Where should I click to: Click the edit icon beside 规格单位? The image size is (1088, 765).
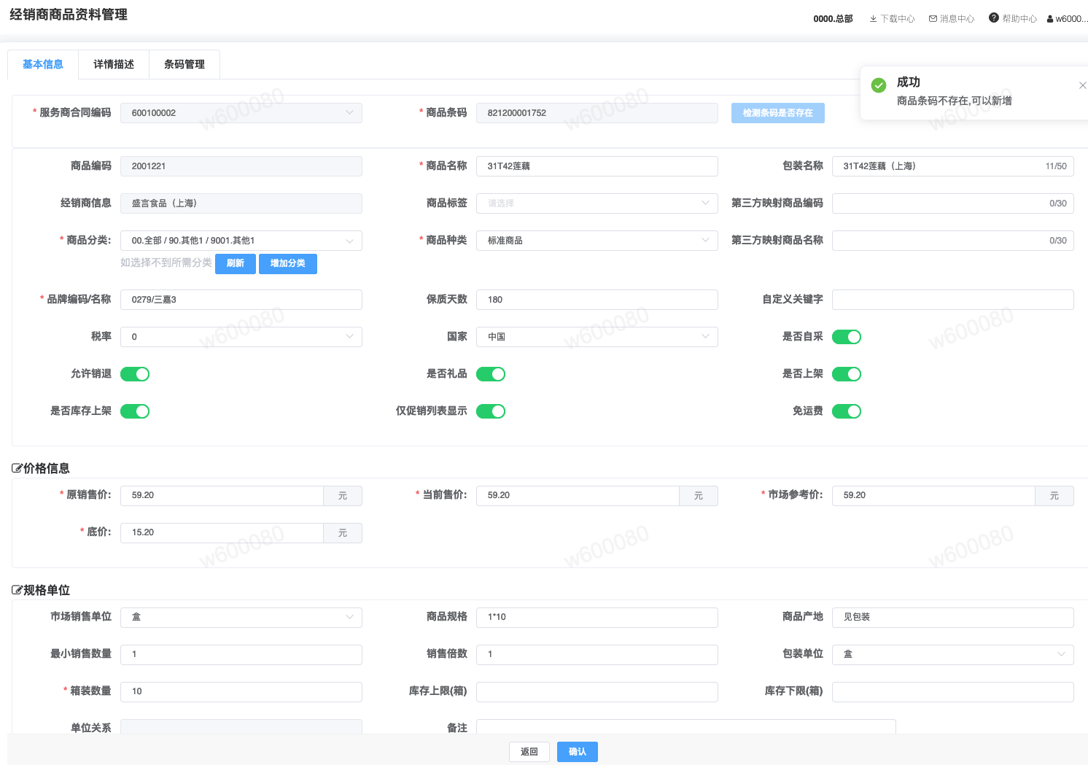(17, 590)
